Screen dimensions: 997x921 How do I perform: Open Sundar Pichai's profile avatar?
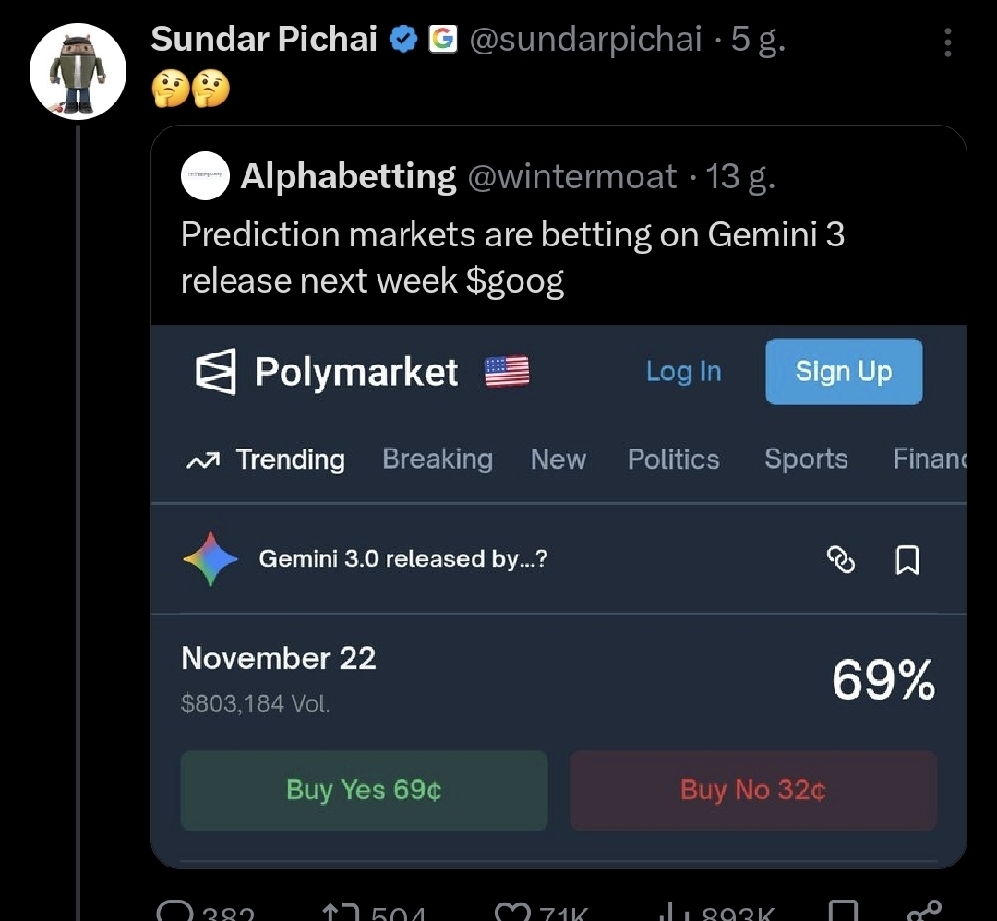[78, 73]
